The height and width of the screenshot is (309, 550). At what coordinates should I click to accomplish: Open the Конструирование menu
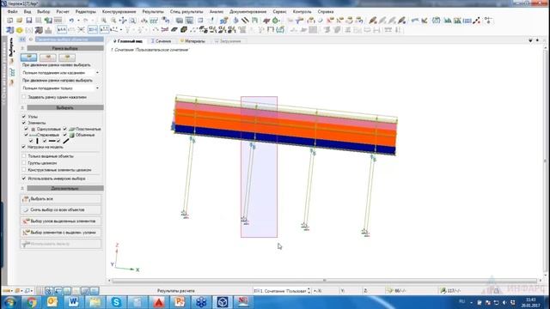[119, 11]
